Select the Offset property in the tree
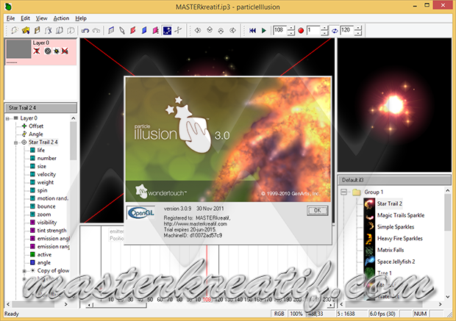This screenshot has width=456, height=321. click(x=36, y=126)
